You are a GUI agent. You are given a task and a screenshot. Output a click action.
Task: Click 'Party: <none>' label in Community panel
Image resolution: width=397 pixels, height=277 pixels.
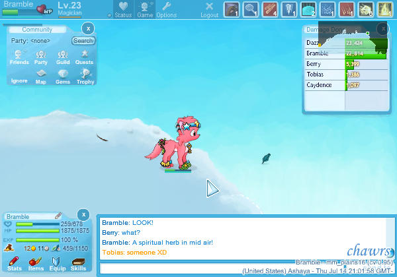click(30, 41)
